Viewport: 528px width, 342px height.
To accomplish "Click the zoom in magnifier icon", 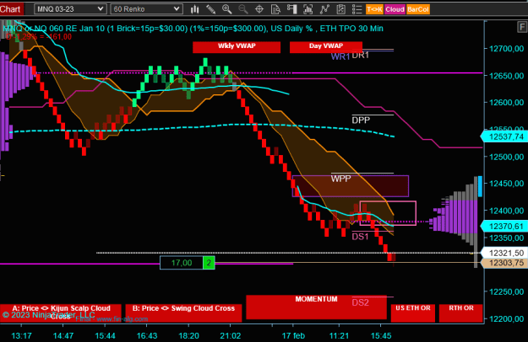I will [x=227, y=9].
